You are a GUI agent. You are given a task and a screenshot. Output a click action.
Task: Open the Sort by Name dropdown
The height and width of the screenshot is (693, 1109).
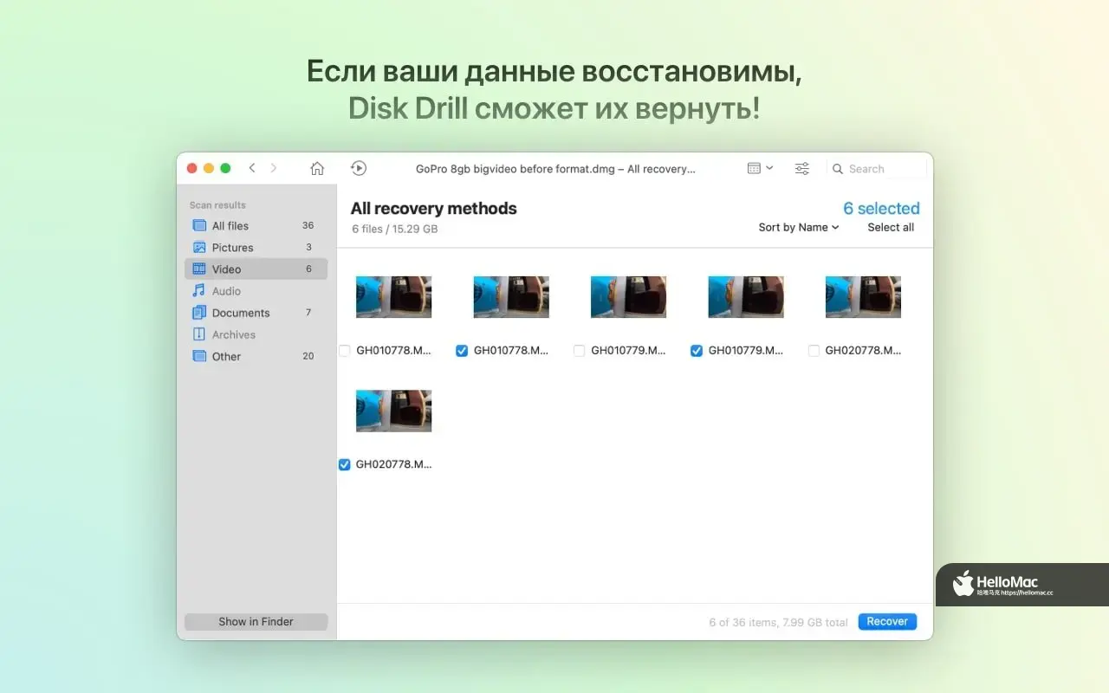pos(799,227)
